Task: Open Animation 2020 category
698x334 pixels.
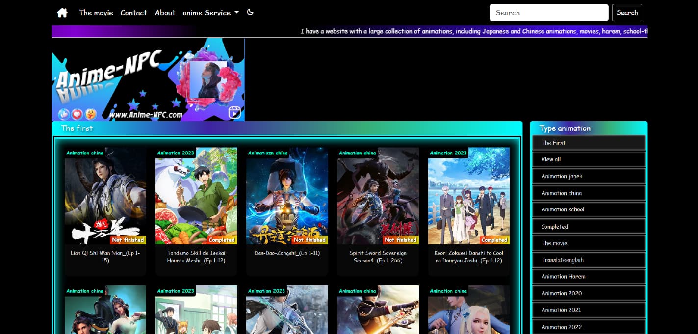Action: tap(589, 293)
